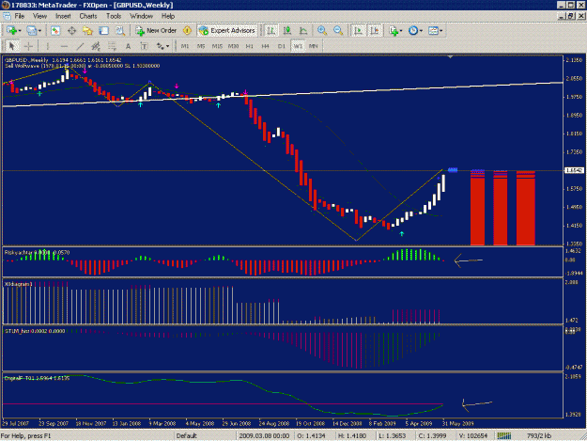Click the MetaTrader title bar app icon

tap(5, 5)
